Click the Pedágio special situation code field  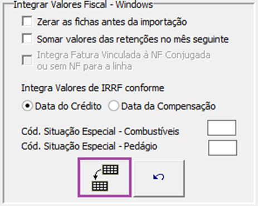(222, 148)
